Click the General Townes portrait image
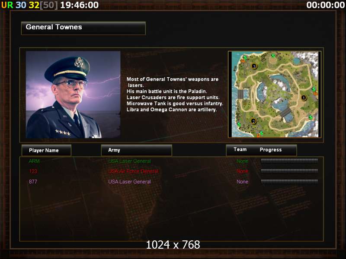The width and height of the screenshot is (346, 259). [73, 95]
